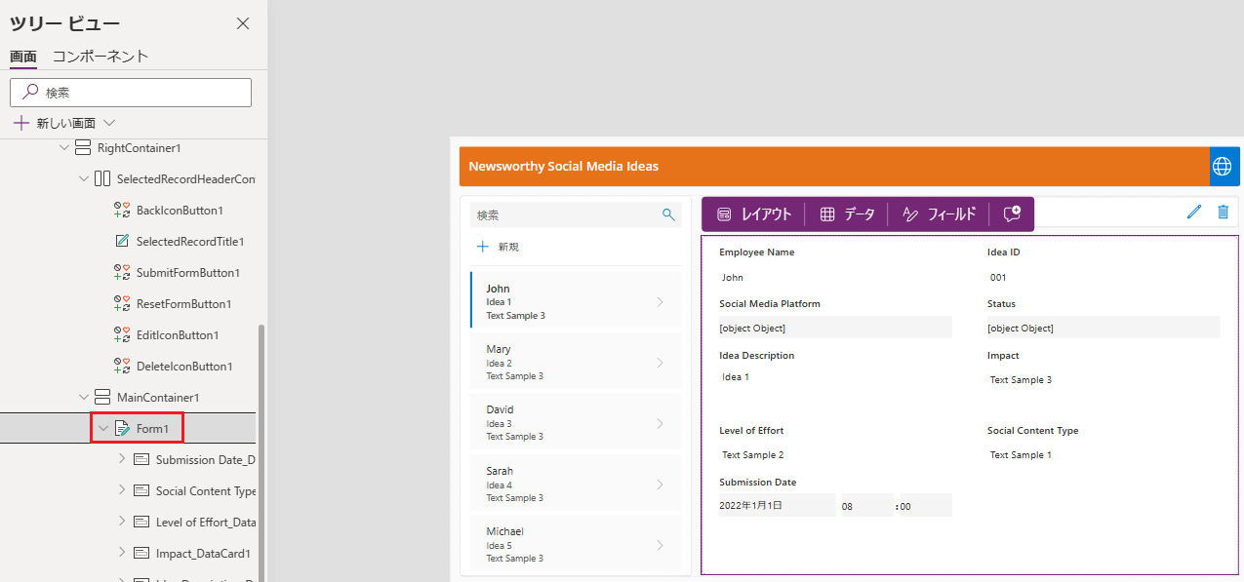Click the Social Content Type card icon
The width and height of the screenshot is (1244, 582).
click(141, 491)
